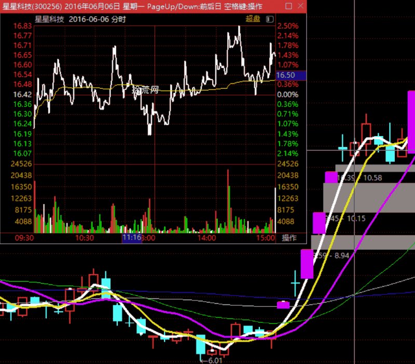Click the ←6.01 low price label on K-line chart
The image size is (415, 364).
click(211, 360)
